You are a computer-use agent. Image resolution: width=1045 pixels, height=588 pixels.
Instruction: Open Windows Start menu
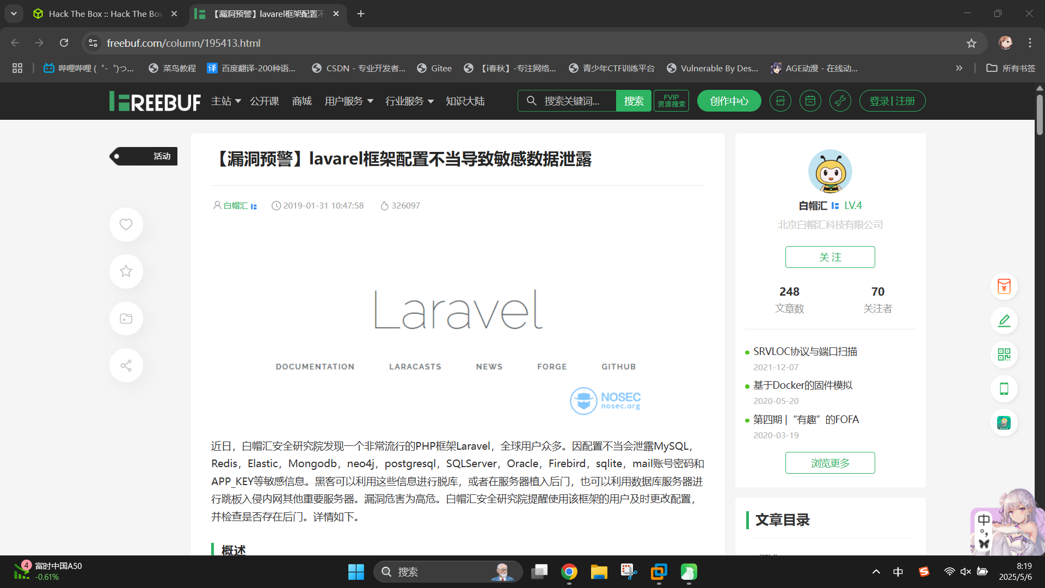tap(356, 572)
